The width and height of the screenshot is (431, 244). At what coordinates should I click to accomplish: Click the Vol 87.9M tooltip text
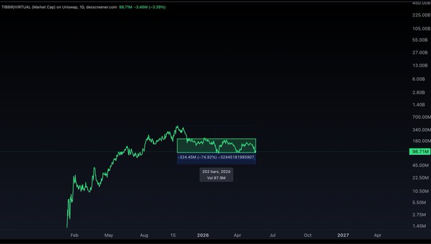[216, 178]
